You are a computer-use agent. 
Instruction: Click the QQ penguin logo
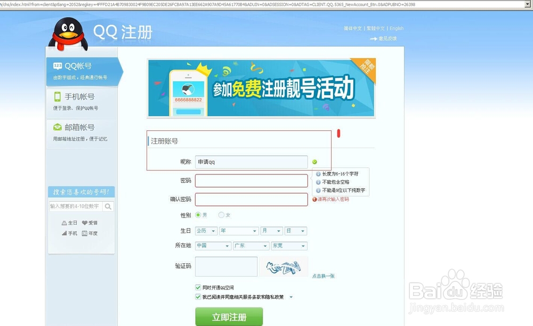click(x=68, y=34)
